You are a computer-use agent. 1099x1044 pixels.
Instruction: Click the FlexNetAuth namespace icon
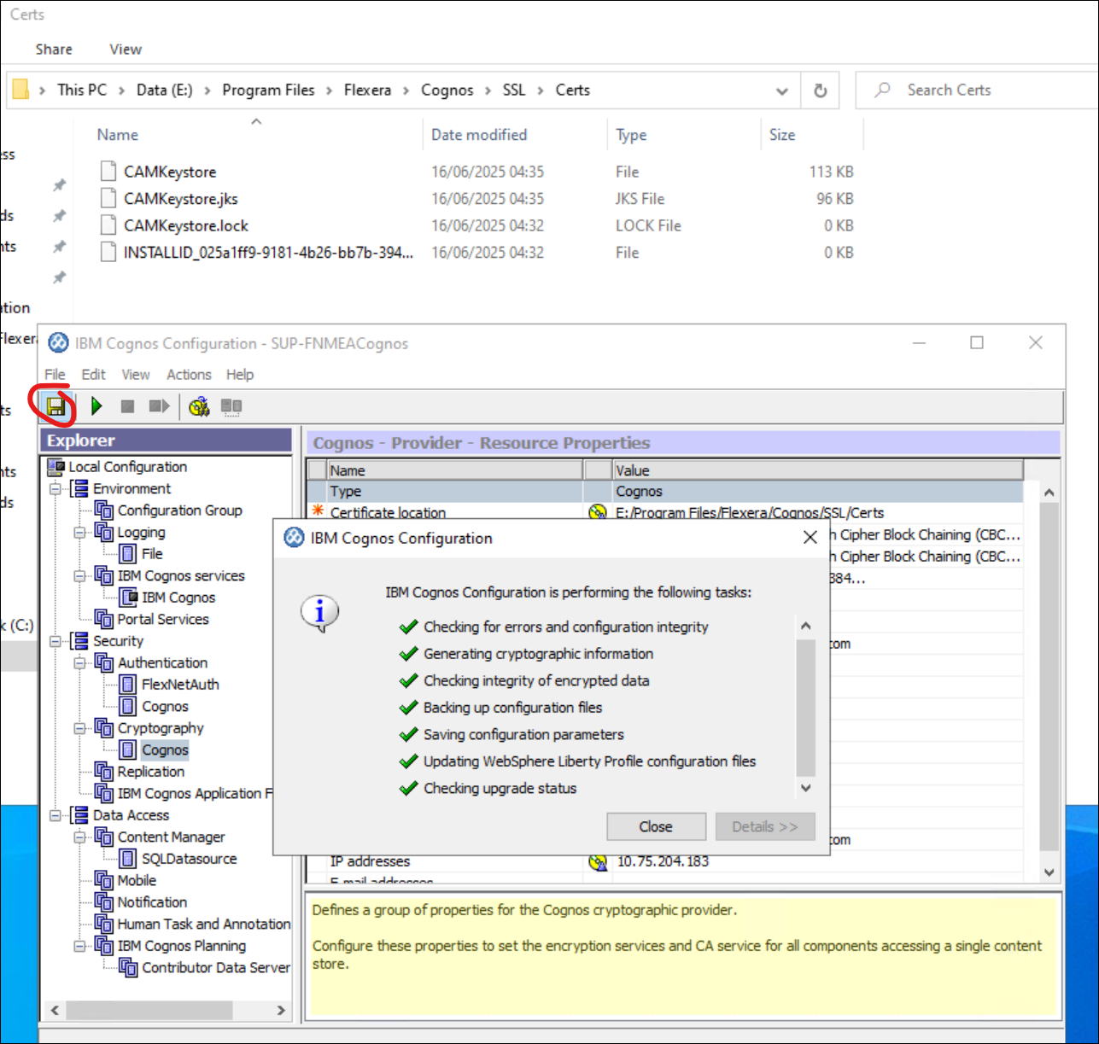click(128, 685)
